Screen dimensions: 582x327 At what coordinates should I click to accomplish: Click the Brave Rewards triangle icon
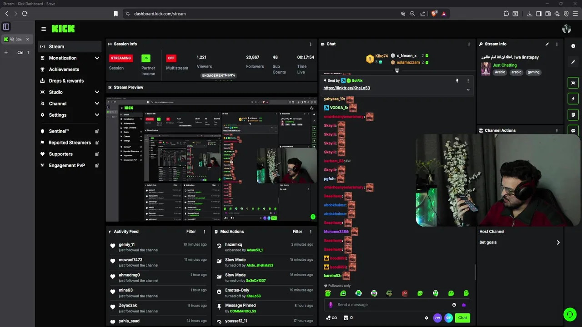(444, 14)
